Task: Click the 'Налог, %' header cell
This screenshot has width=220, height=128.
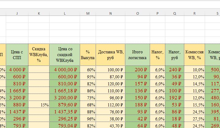Action: point(158,55)
